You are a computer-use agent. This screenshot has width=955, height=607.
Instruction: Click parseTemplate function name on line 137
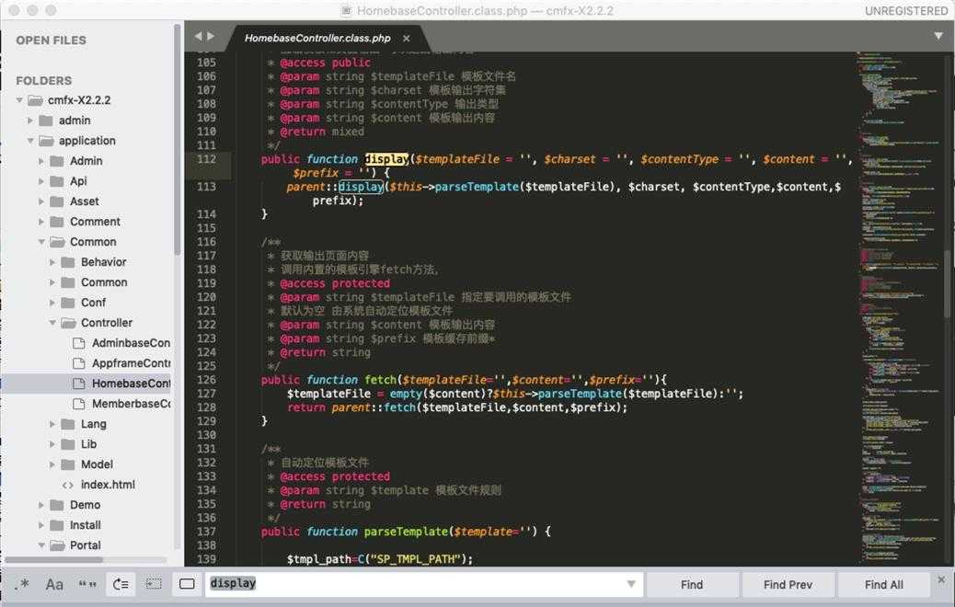point(406,532)
